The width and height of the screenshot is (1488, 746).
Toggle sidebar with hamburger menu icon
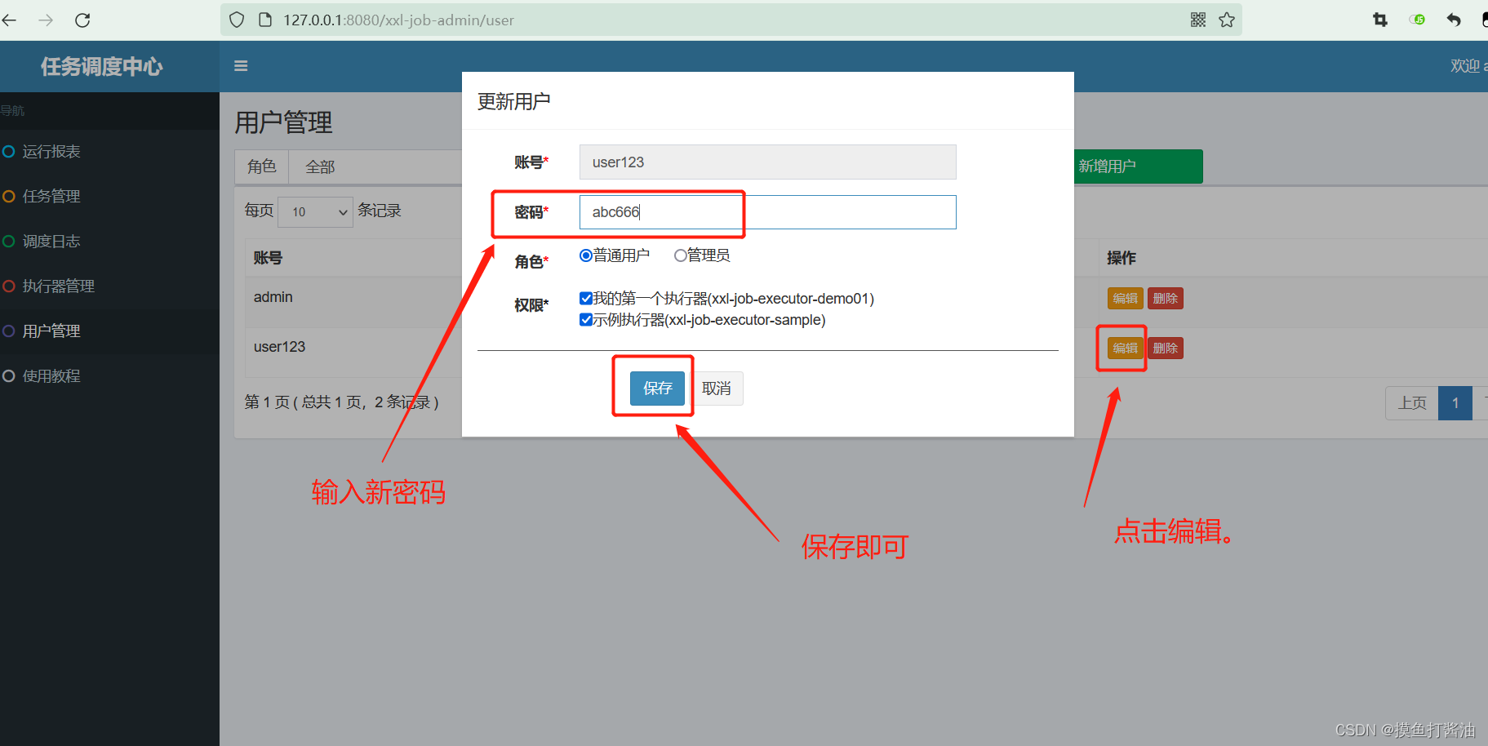click(x=241, y=66)
